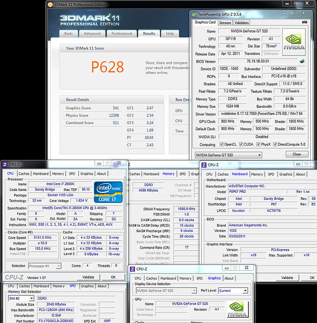Click the Physics Score value 12298
The image size is (317, 323).
(114, 115)
